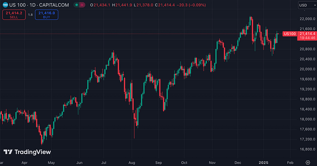The width and height of the screenshot is (317, 166).
Task: Click the Apr label on the time axis
Action: pos(24,162)
